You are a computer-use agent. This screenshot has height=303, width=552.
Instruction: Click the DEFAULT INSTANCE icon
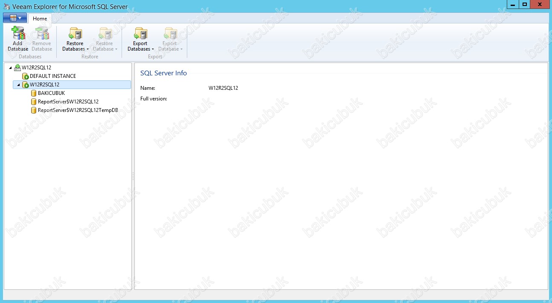[x=26, y=76]
